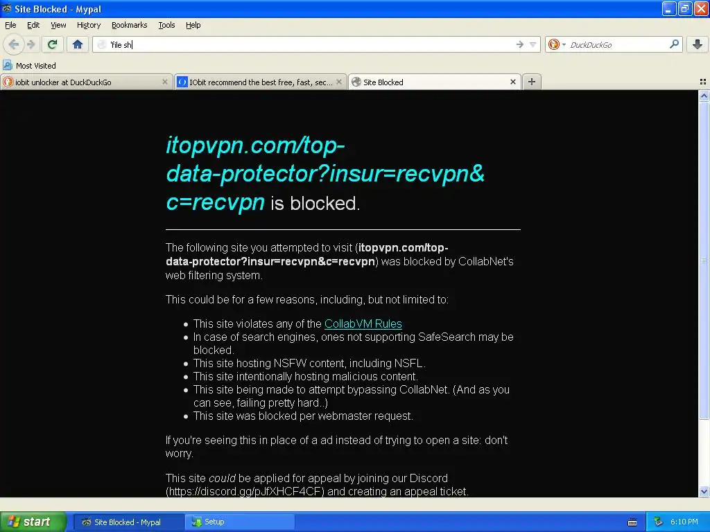Restore down the Mypal window
Screen dimensions: 710x532
point(685,8)
